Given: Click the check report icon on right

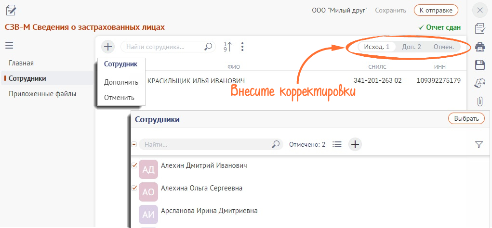Looking at the screenshot, I should [479, 28].
